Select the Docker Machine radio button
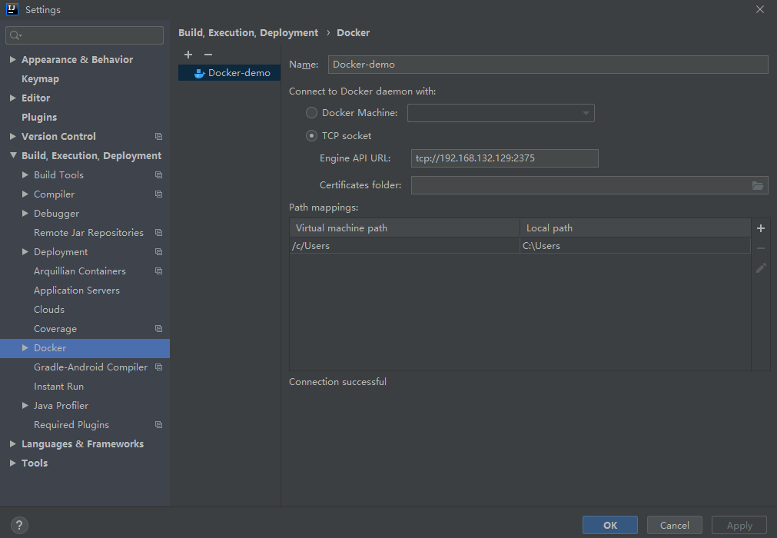Image resolution: width=777 pixels, height=538 pixels. click(311, 113)
